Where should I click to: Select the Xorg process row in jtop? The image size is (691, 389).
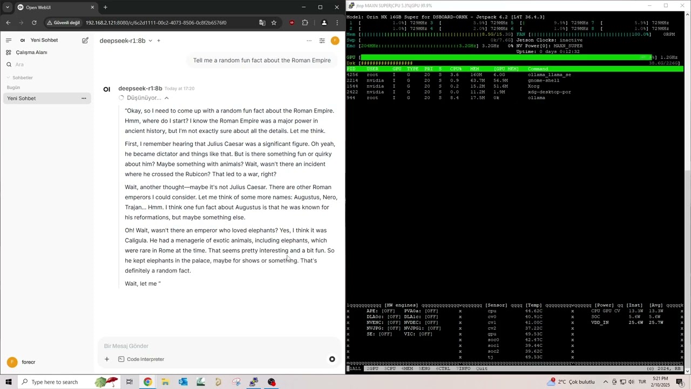tap(515, 86)
